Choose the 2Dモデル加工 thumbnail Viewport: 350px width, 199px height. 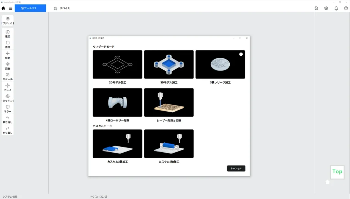[x=118, y=65]
